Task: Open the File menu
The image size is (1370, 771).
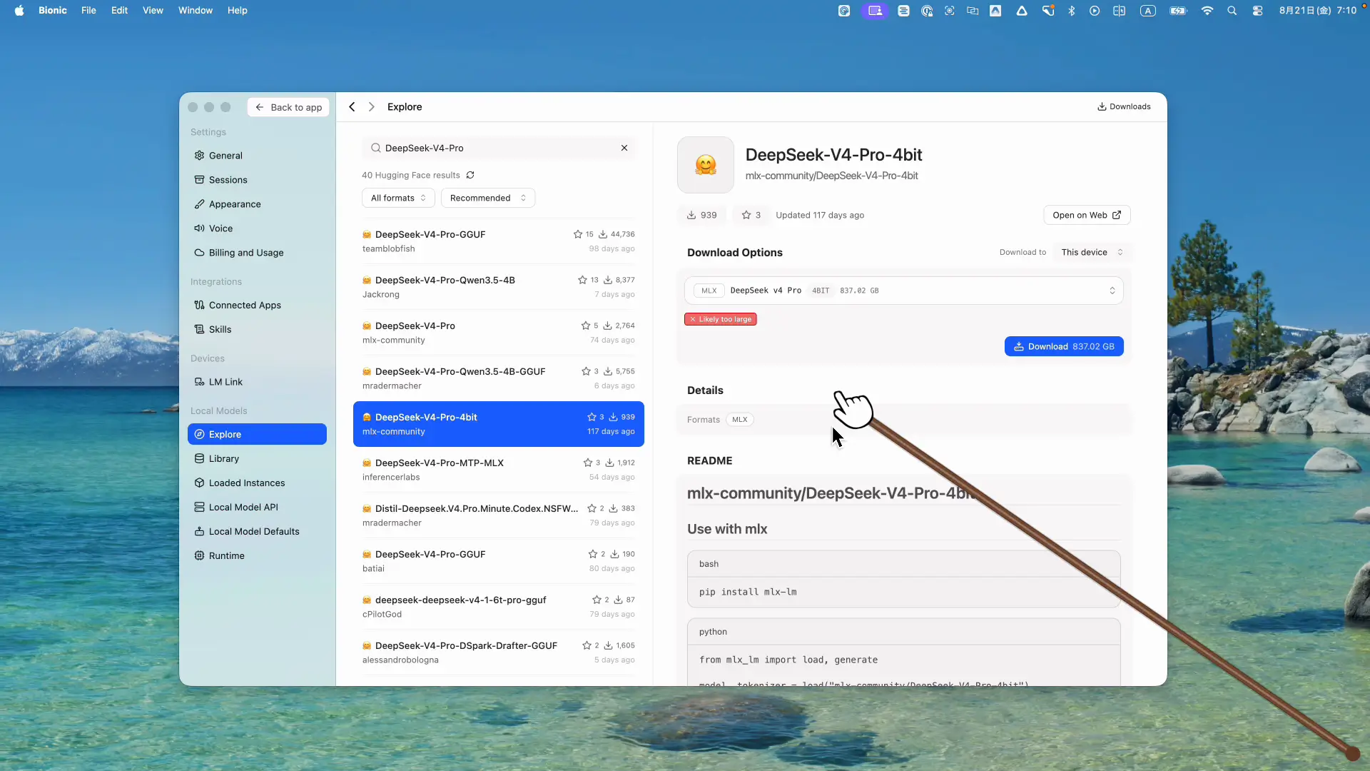Action: [88, 11]
